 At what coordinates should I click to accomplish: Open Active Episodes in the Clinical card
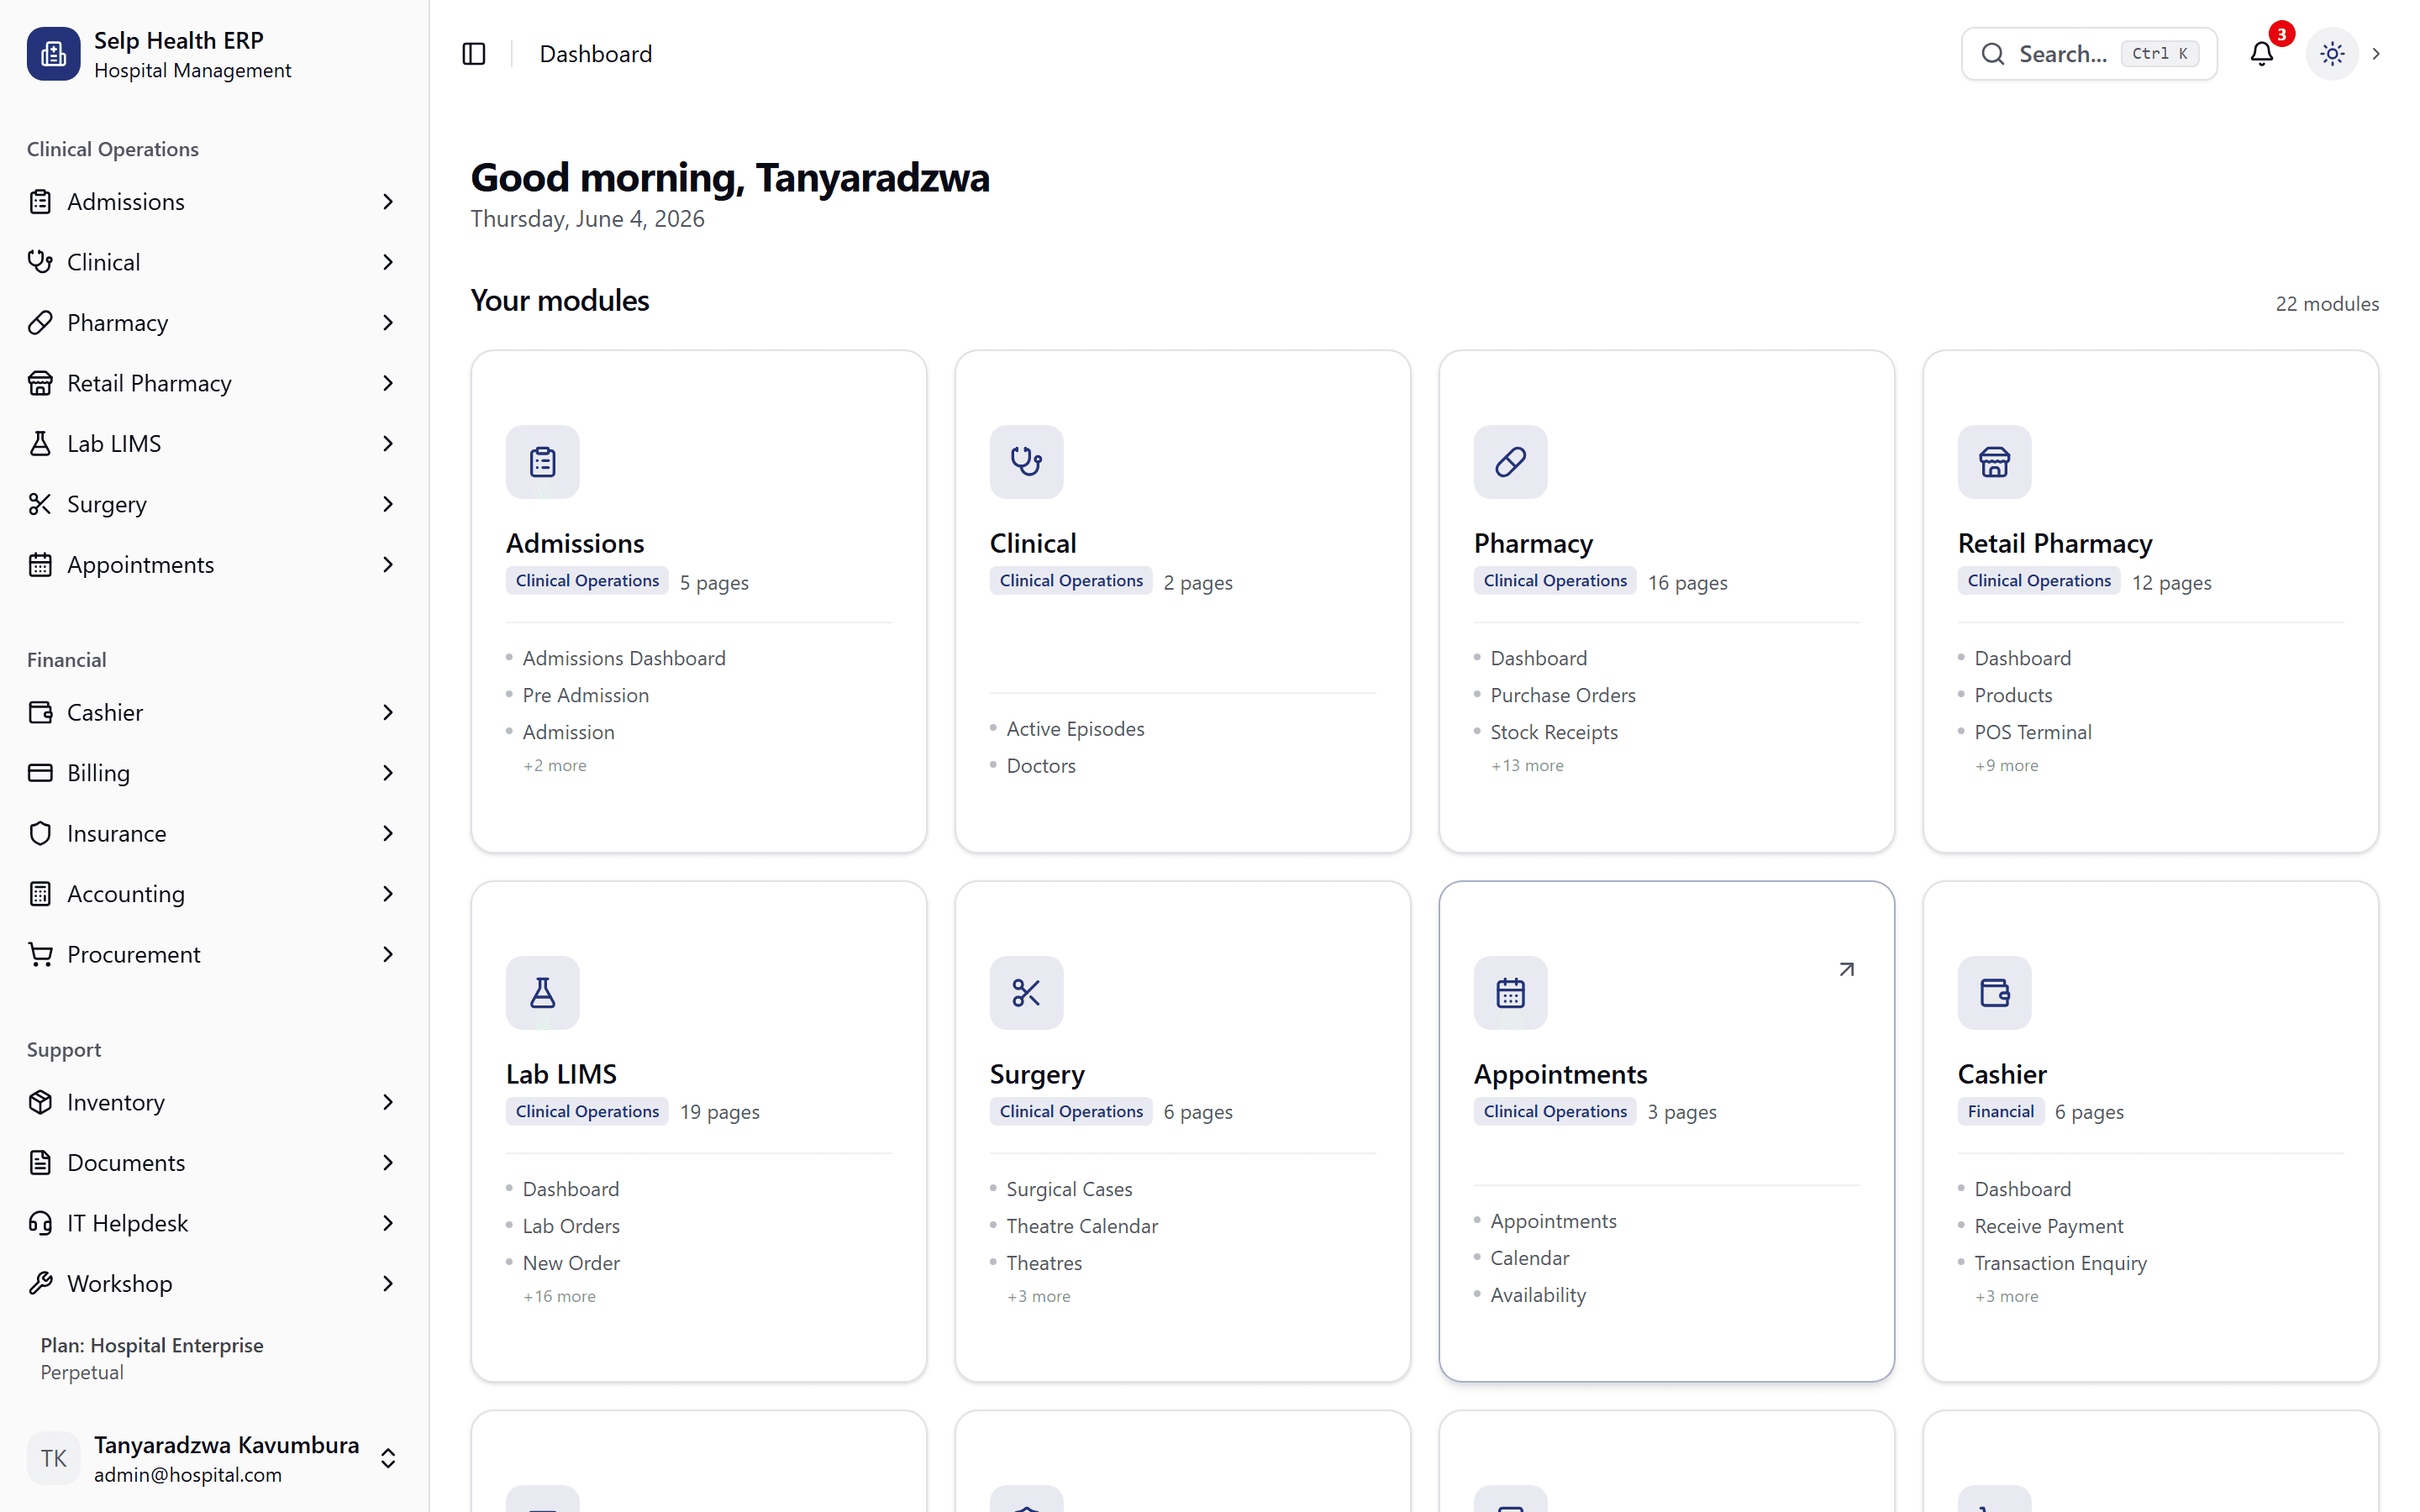click(x=1075, y=729)
